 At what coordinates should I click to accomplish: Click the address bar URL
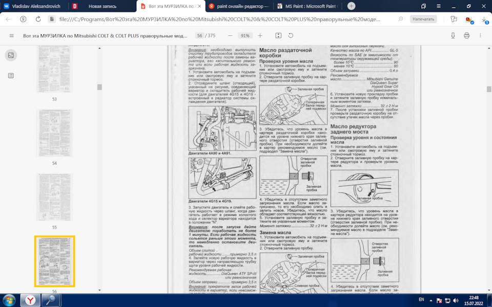pyautogui.click(x=220, y=19)
